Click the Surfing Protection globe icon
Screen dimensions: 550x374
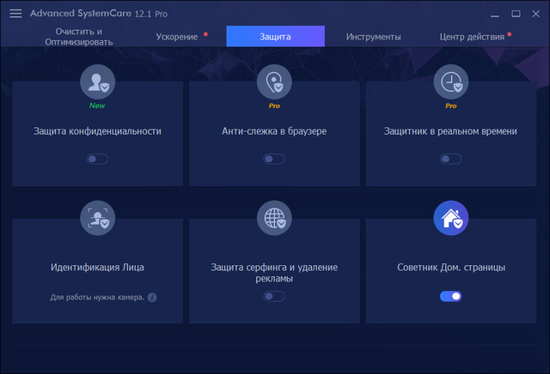(x=273, y=218)
